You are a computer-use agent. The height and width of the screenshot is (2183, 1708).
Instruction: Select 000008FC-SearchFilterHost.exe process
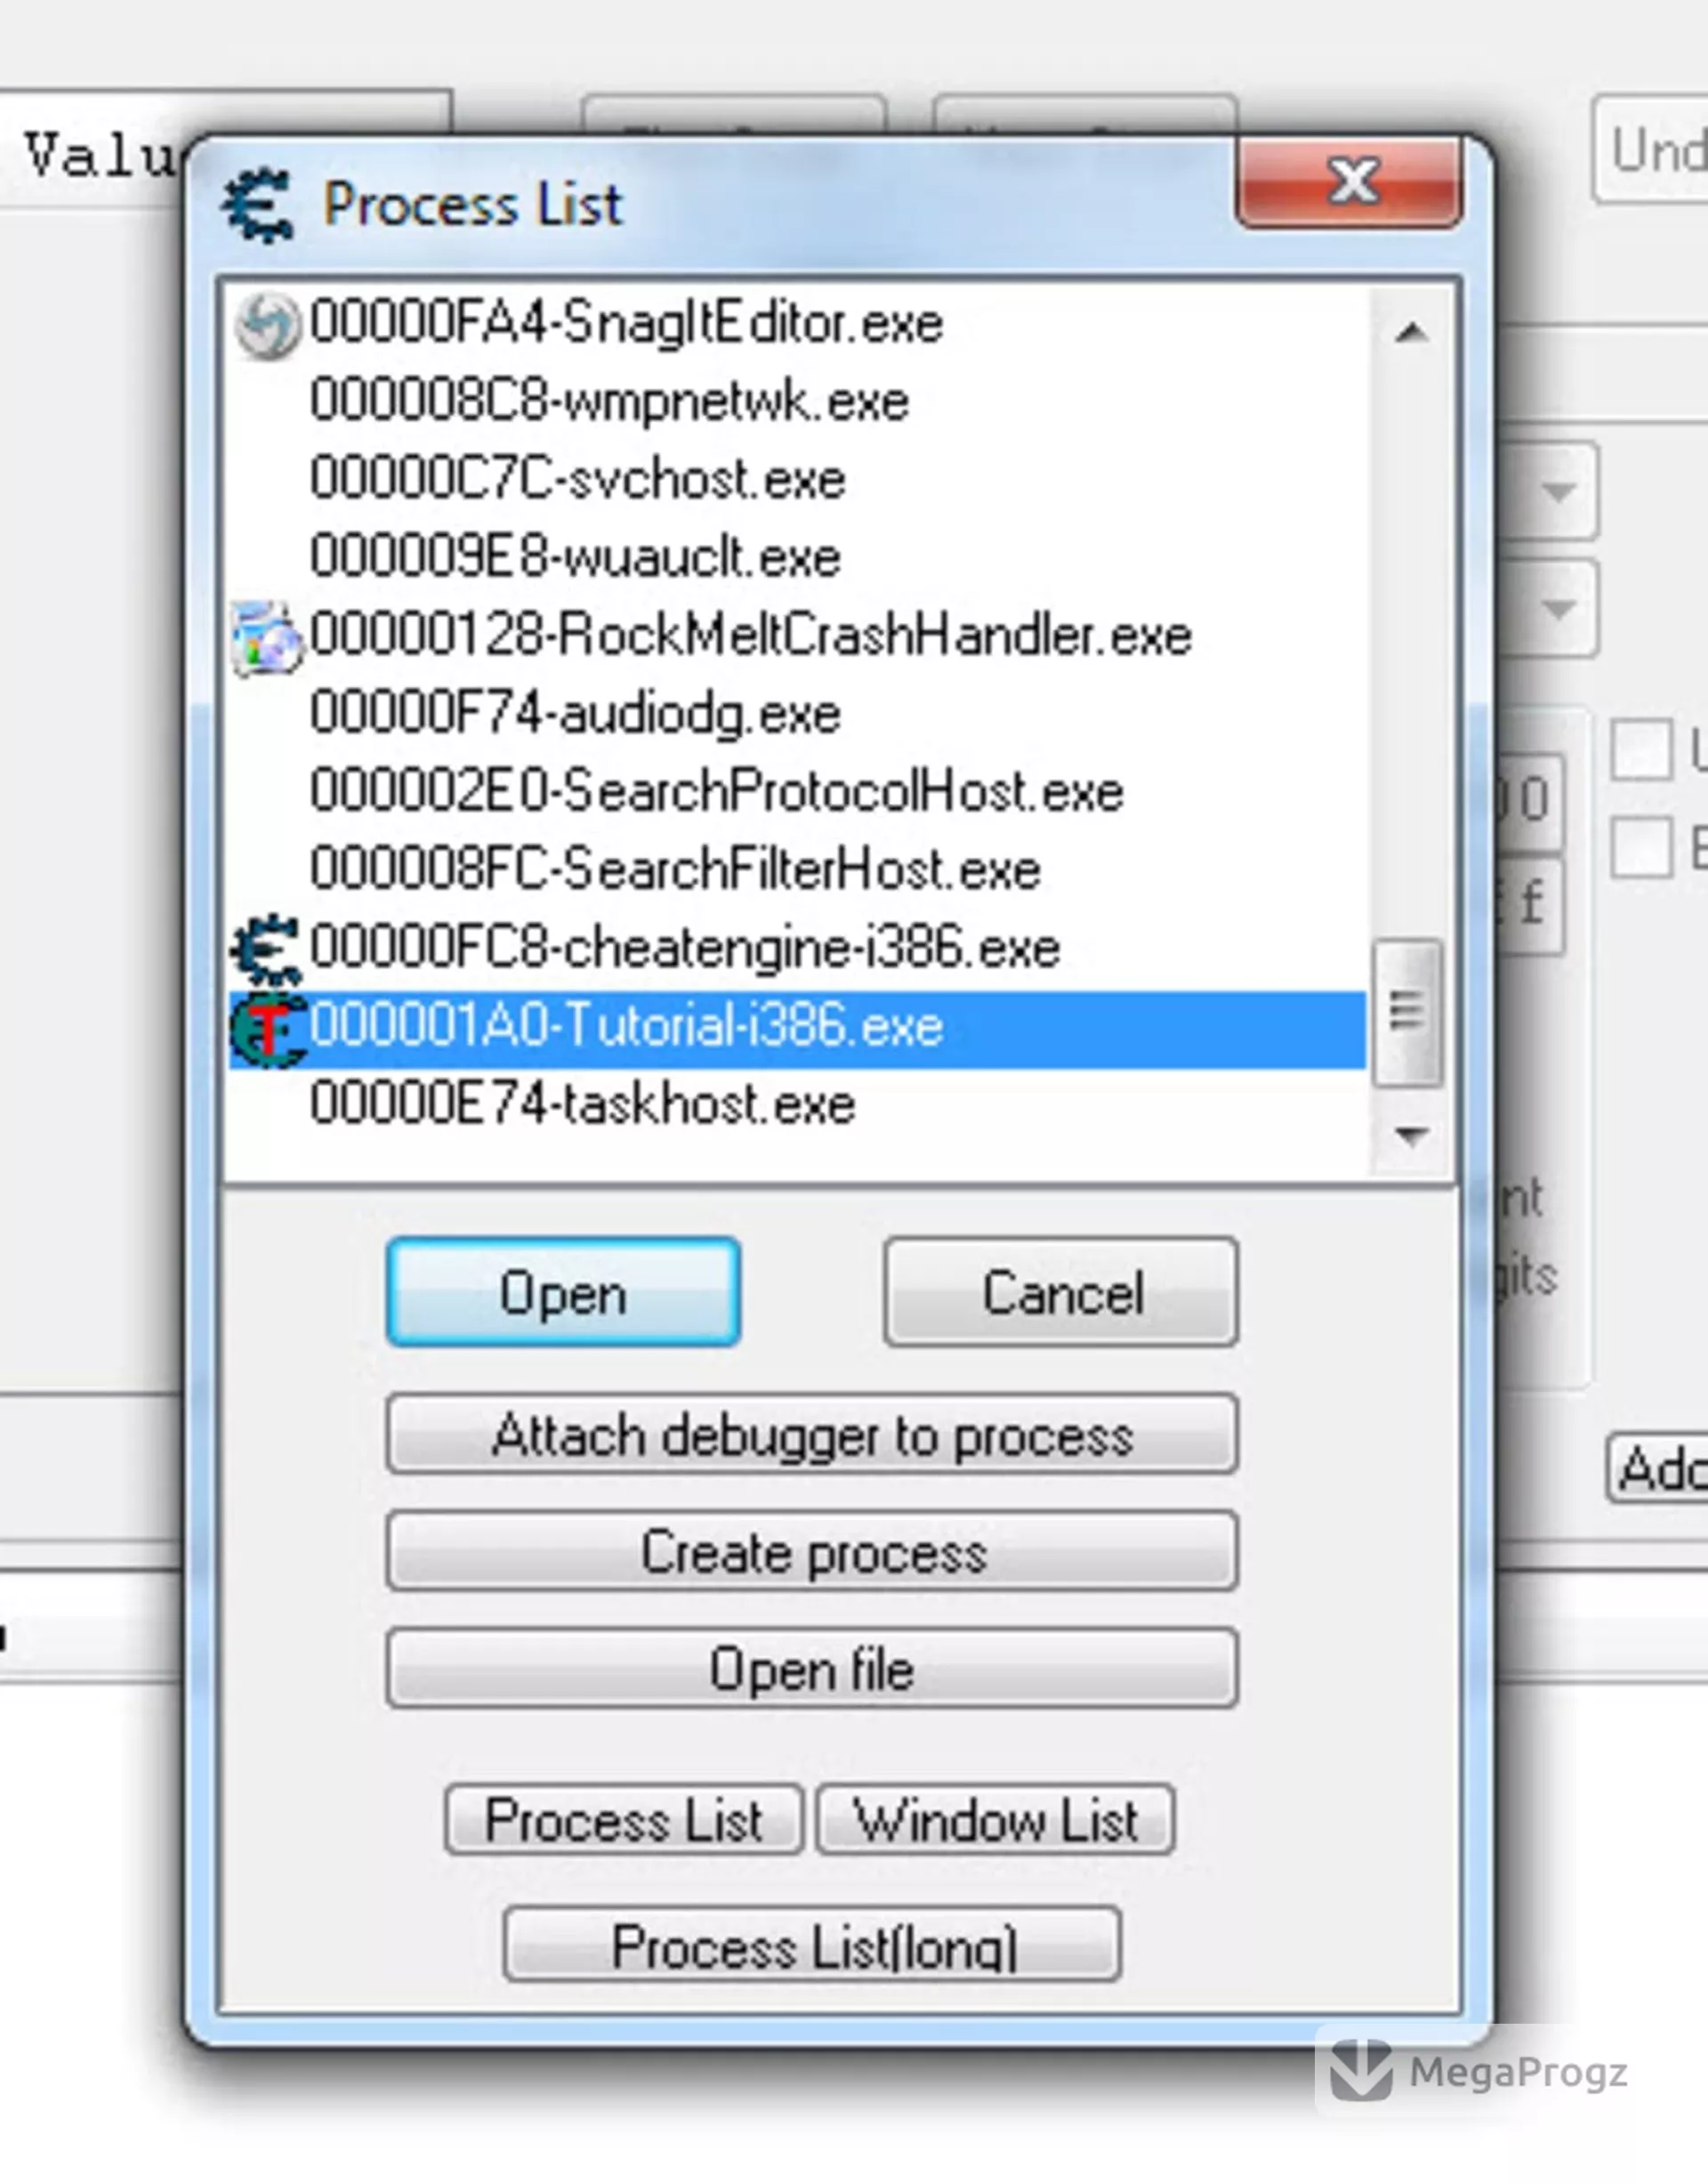coord(797,870)
